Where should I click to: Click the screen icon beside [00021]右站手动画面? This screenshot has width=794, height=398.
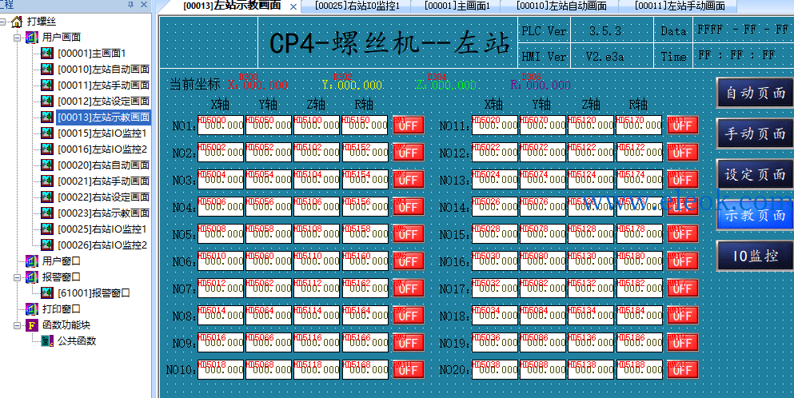tap(47, 181)
